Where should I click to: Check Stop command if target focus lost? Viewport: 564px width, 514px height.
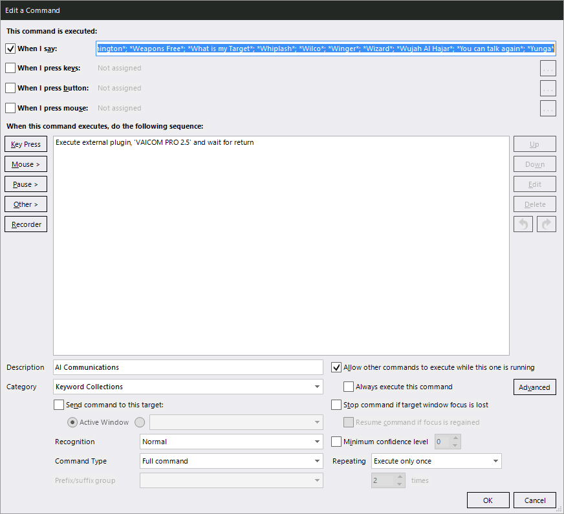[x=336, y=405]
